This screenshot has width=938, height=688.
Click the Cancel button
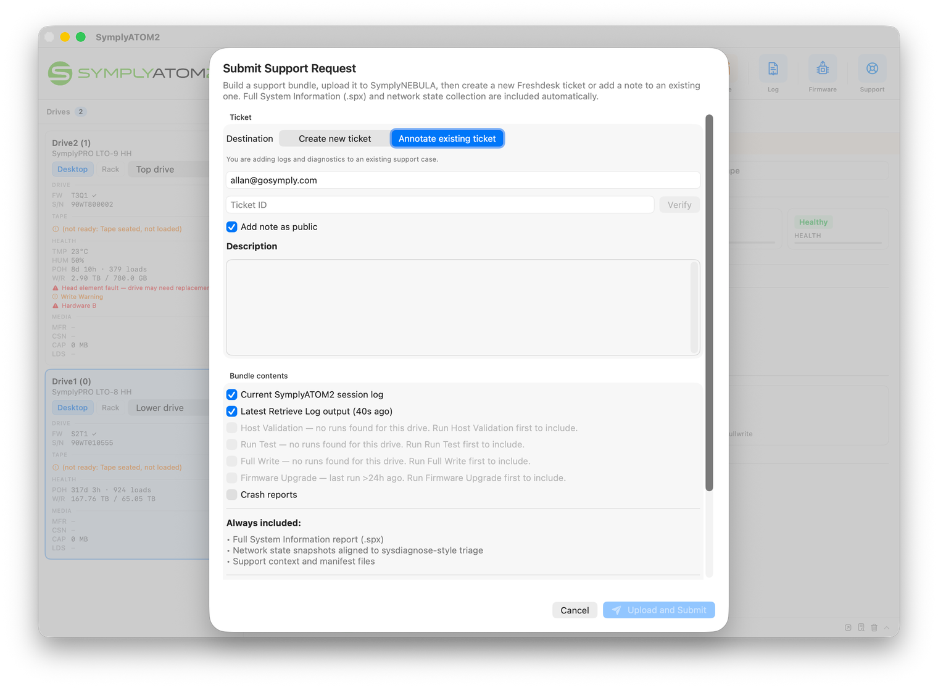coord(575,610)
